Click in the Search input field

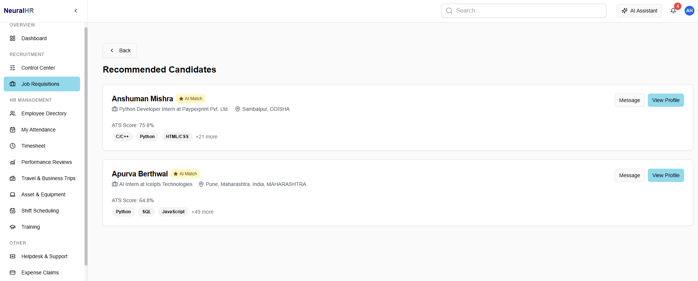(523, 11)
